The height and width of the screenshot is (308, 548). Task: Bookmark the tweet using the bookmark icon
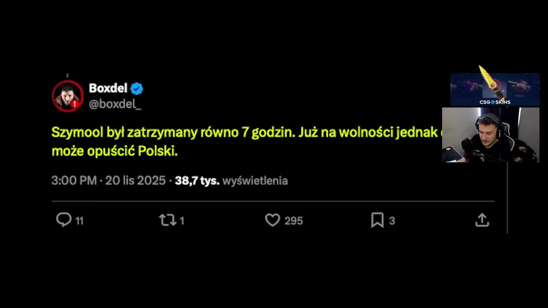377,220
